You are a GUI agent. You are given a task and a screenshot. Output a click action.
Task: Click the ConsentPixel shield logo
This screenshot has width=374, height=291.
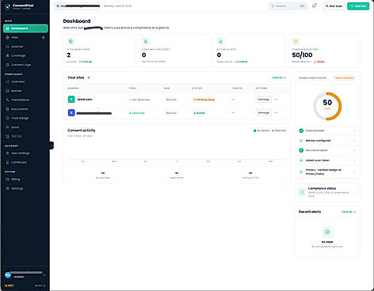[8, 6]
